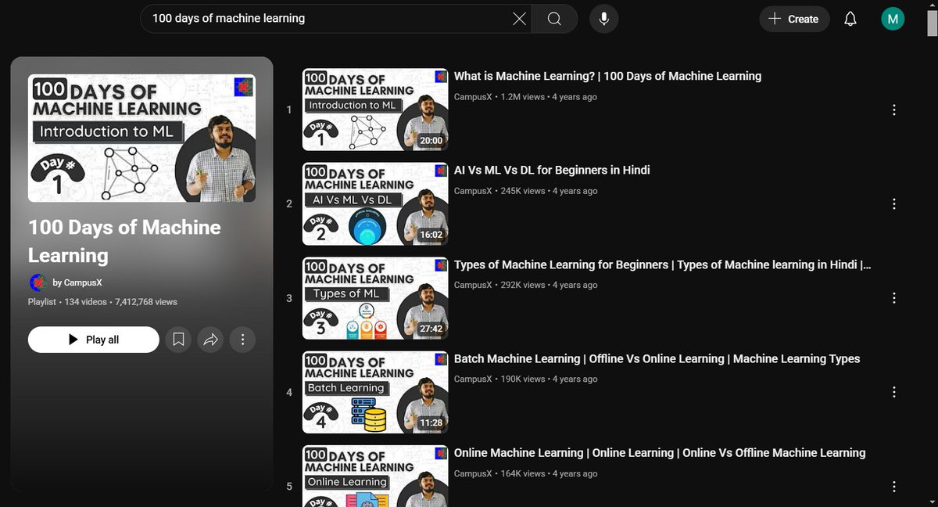The image size is (938, 507).
Task: Click the '100 Days of Machine Learning' playlist heading
Action: coord(124,241)
